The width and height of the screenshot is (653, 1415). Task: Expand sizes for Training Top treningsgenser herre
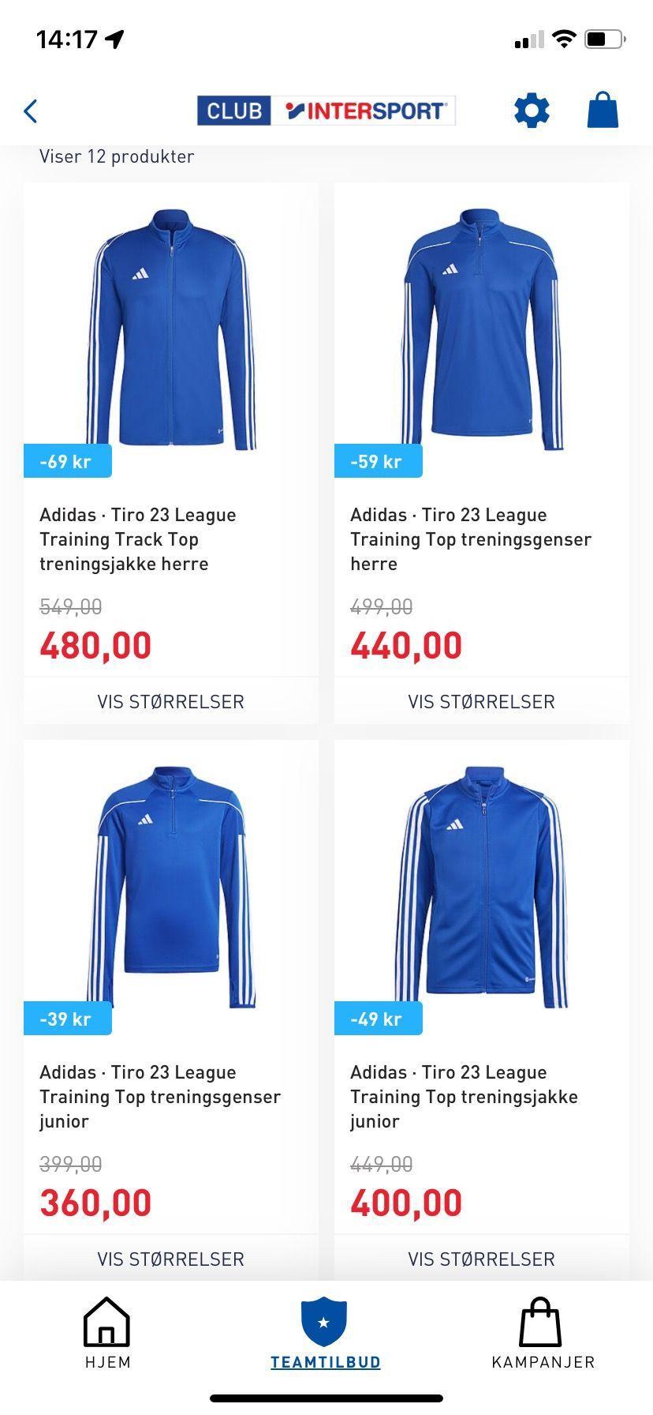point(482,701)
